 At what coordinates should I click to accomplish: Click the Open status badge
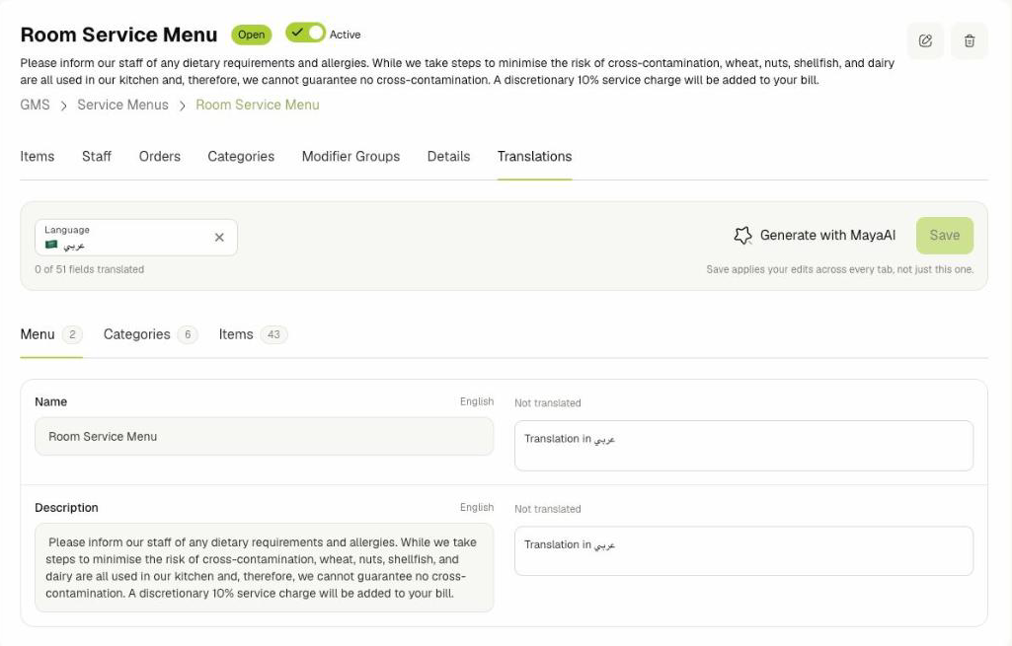(x=251, y=35)
